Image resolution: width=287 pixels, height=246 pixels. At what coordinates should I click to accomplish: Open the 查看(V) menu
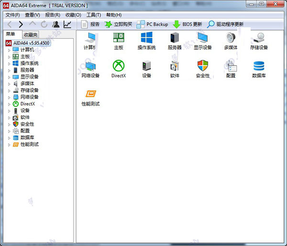tap(33, 15)
